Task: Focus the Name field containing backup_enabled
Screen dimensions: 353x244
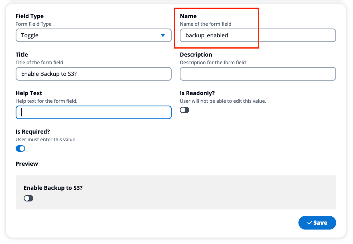Action: tap(258, 35)
